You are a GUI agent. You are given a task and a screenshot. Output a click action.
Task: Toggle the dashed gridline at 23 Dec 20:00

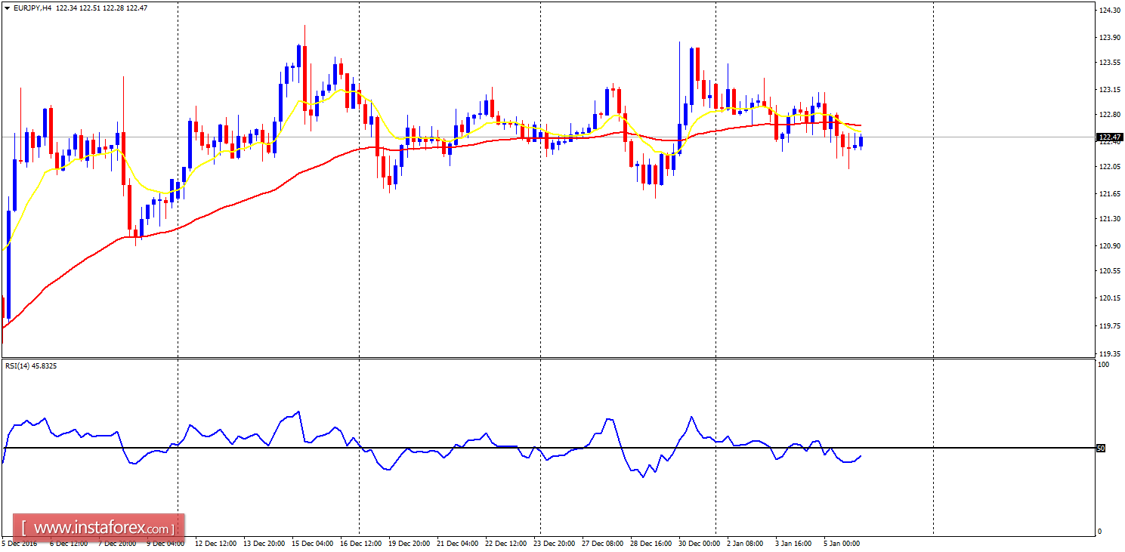tap(539, 227)
